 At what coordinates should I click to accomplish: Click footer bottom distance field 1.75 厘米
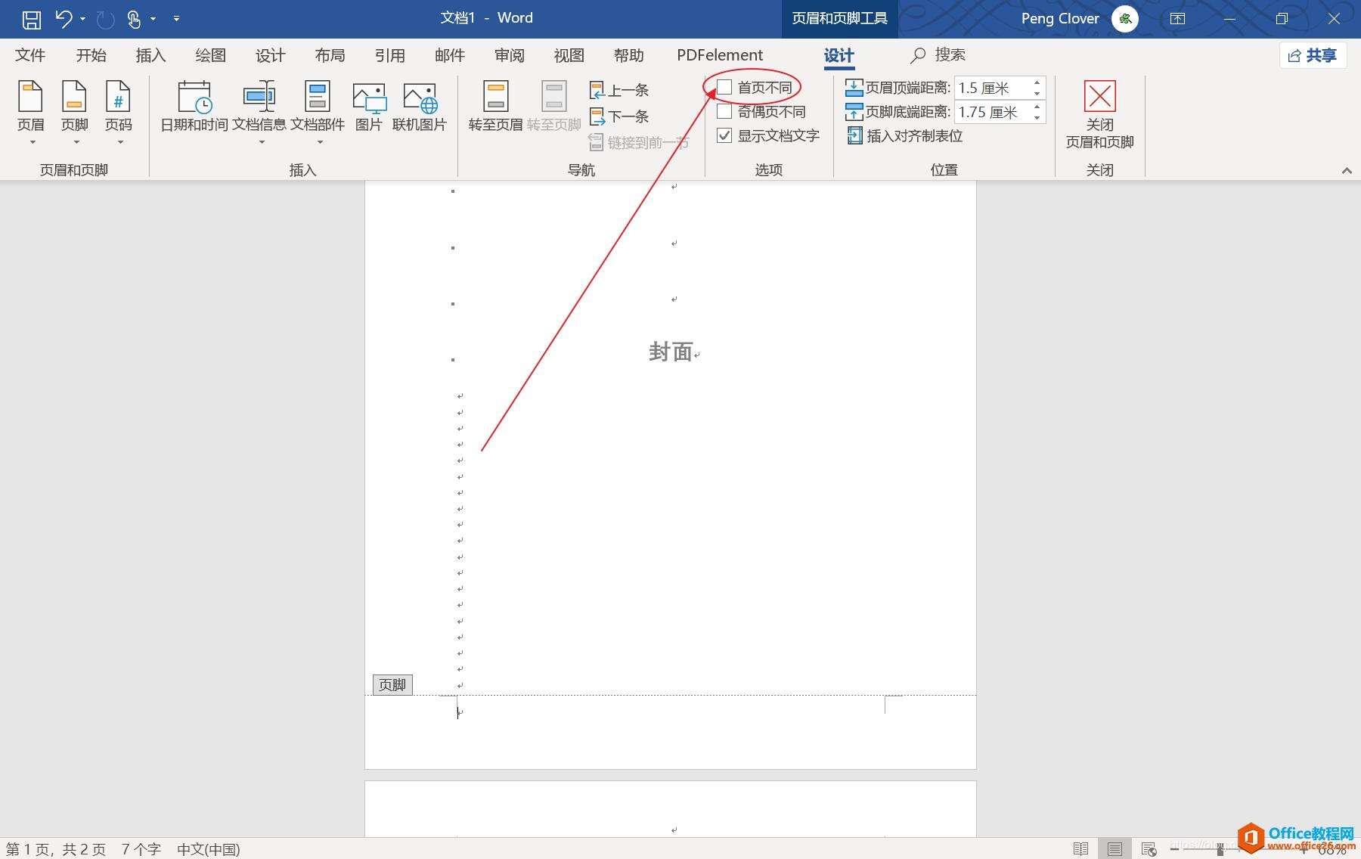point(991,112)
